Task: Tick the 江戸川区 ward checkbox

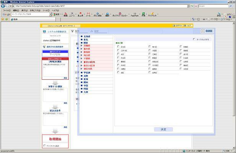Action: tap(118, 50)
